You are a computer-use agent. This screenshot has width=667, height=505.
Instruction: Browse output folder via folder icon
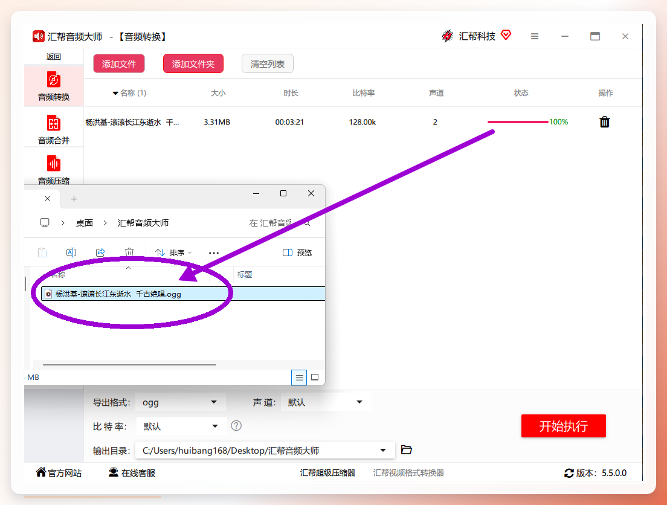[x=407, y=449]
